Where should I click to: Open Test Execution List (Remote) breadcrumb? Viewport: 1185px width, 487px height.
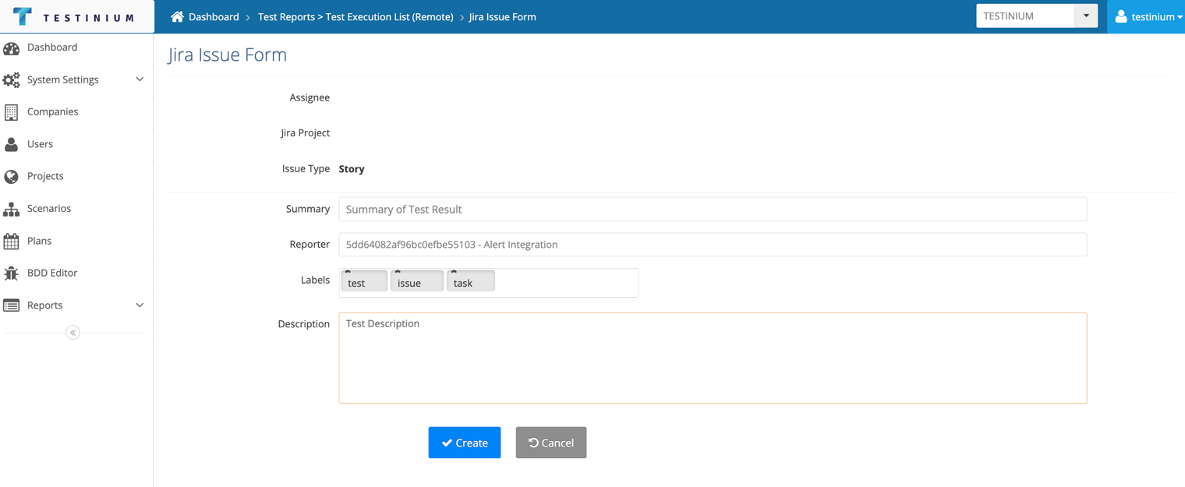click(355, 16)
